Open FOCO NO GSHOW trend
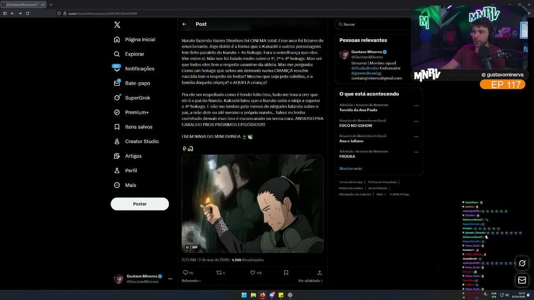 pos(356,125)
